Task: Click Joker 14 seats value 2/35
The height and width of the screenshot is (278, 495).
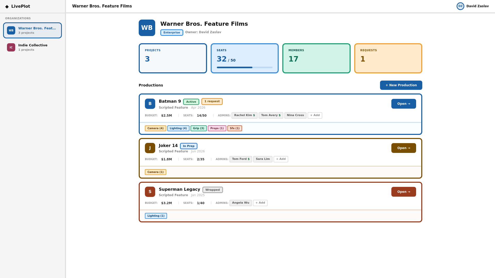Action: click(x=201, y=159)
